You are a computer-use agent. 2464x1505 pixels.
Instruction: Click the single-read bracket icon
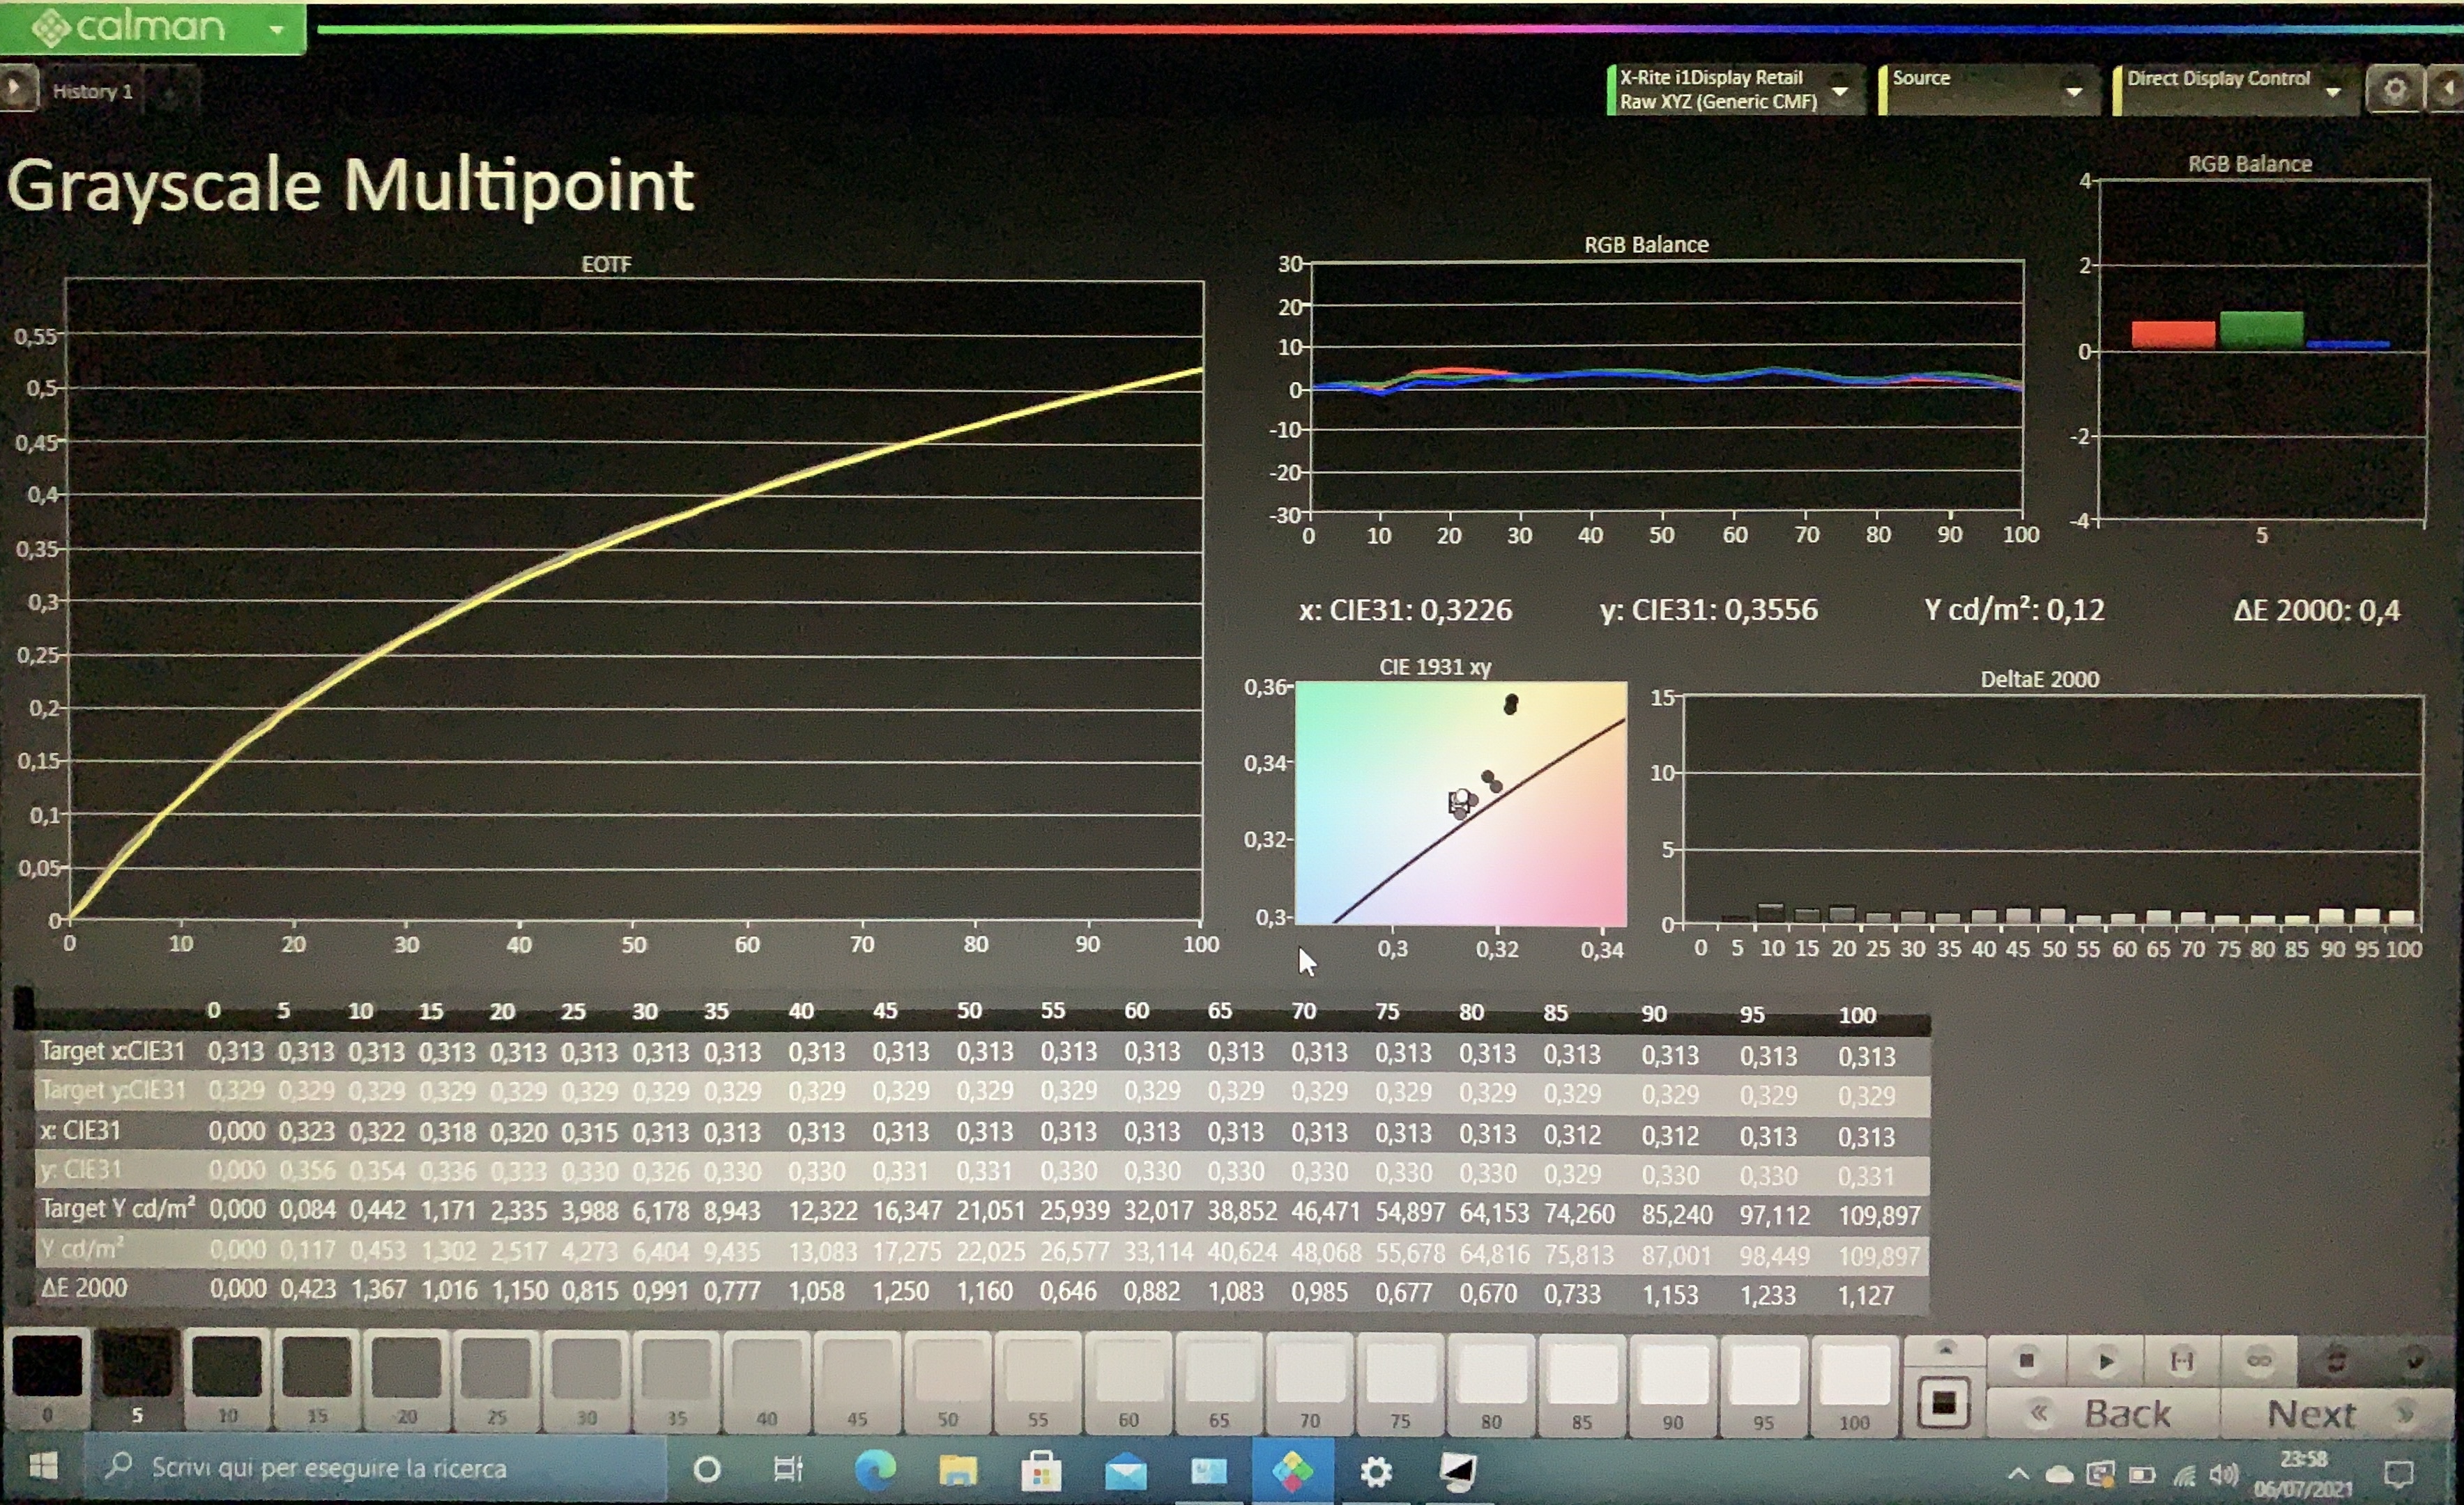point(2182,1360)
